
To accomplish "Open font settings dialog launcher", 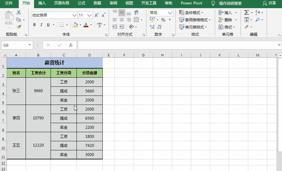I will coord(106,35).
